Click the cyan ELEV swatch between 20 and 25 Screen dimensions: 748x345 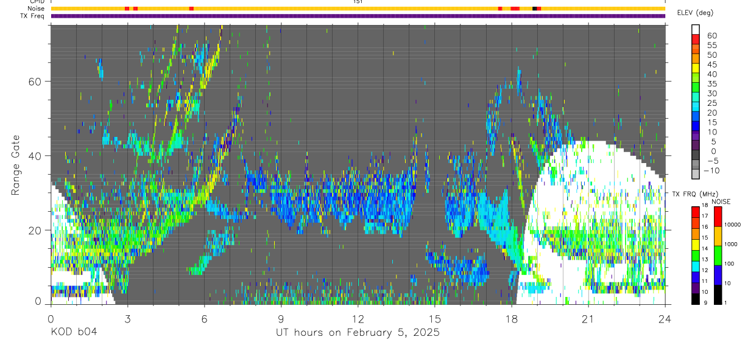click(696, 108)
